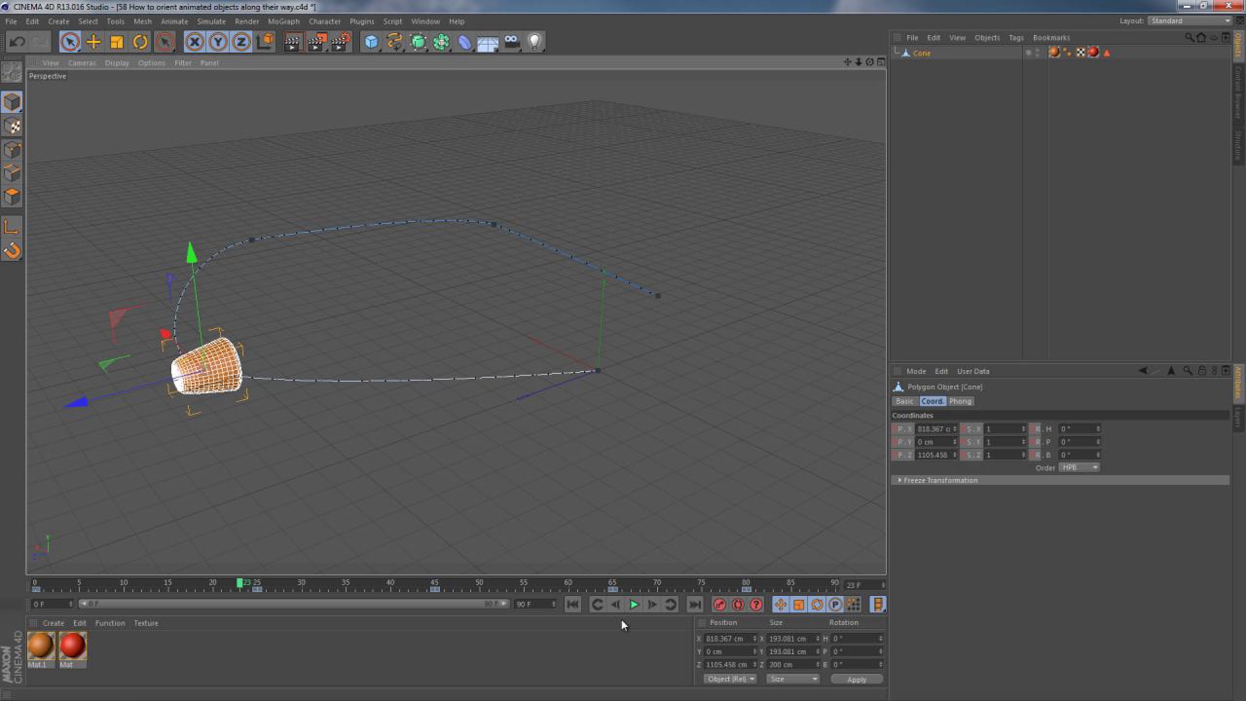Click the green Array modeling icon
Image resolution: width=1246 pixels, height=701 pixels.
(x=441, y=42)
